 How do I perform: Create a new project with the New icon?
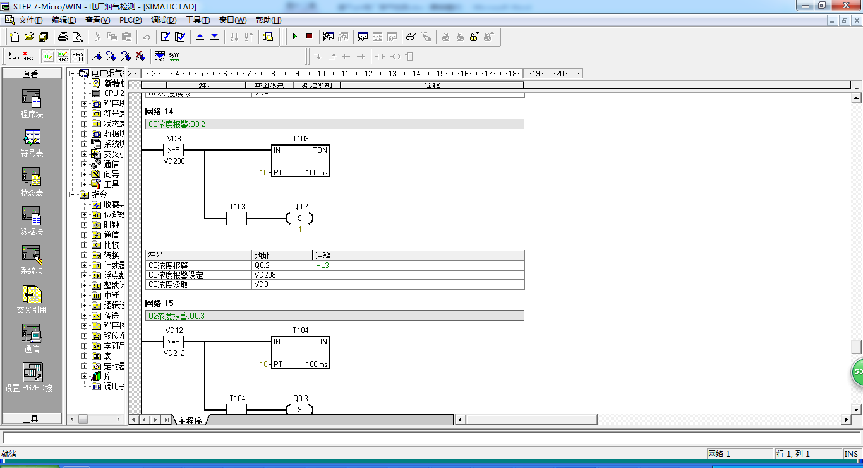(14, 37)
